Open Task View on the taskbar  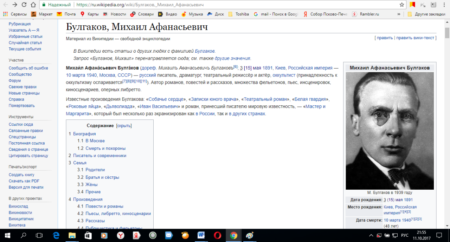pyautogui.click(x=39, y=235)
